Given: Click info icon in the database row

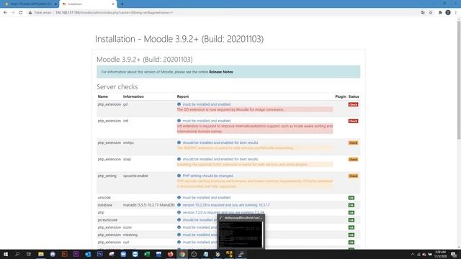Looking at the screenshot, I should [x=179, y=205].
